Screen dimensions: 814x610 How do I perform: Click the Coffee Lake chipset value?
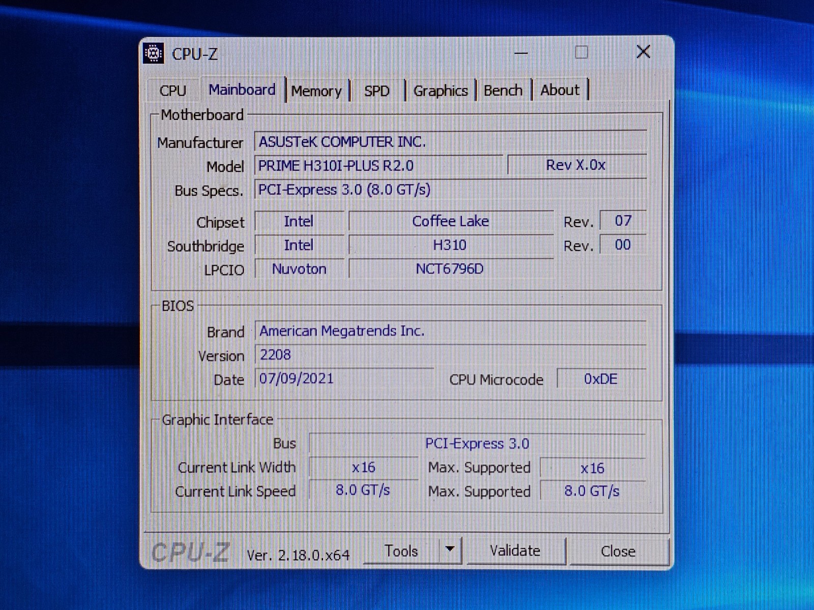[451, 221]
